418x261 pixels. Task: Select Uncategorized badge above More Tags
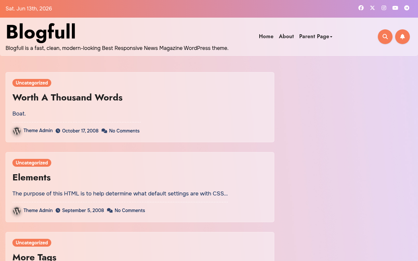tap(32, 243)
